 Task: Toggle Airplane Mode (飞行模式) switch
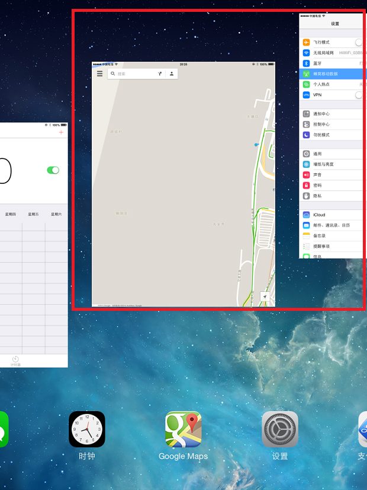(358, 42)
